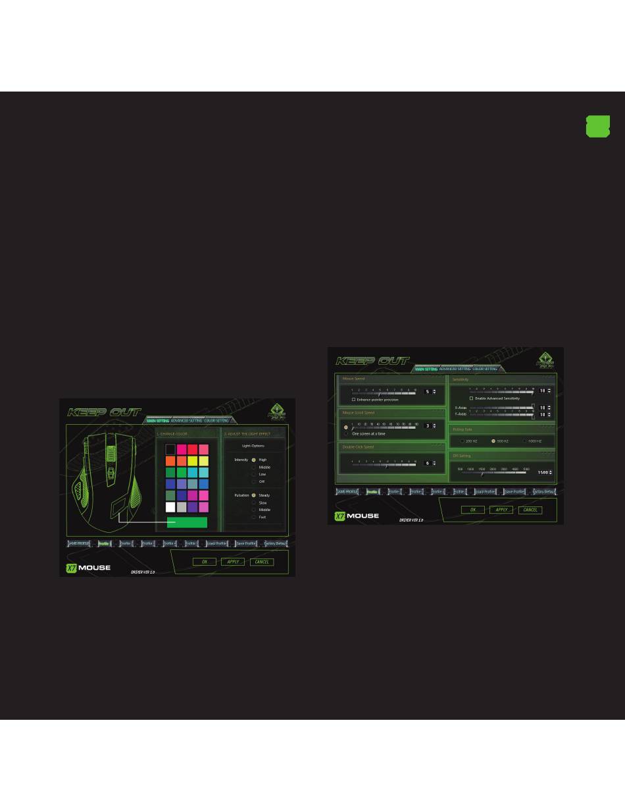Click the DPI Setting slider track
625x812 pixels.
(495, 473)
